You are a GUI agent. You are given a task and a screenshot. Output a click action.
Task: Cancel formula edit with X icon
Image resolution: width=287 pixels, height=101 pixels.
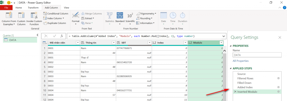[x=46, y=36]
